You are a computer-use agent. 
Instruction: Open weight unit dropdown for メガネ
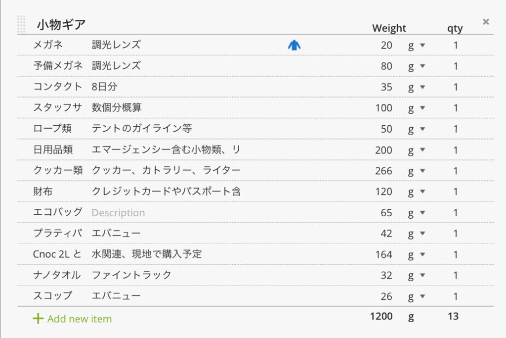point(417,46)
